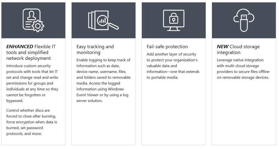
Task: Click the locked monitor screen icon
Action: tap(174, 20)
